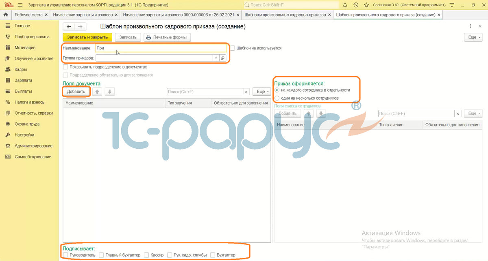This screenshot has height=261, width=488.
Task: Open Мотивация section
Action: [25, 47]
